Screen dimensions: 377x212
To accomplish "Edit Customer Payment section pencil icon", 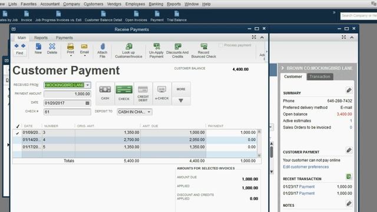I will click(349, 150).
